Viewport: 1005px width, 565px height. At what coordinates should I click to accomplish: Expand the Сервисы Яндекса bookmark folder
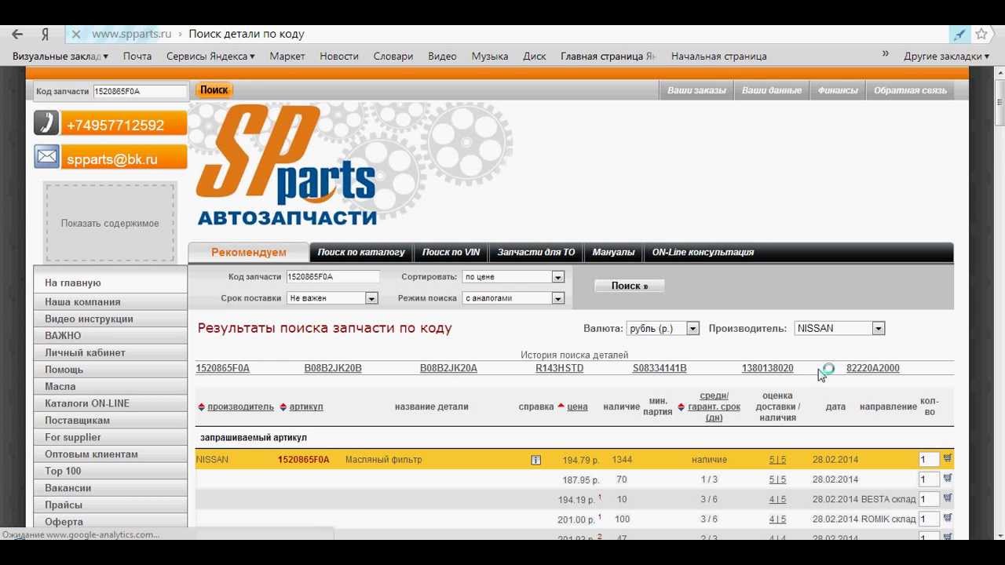pos(210,56)
